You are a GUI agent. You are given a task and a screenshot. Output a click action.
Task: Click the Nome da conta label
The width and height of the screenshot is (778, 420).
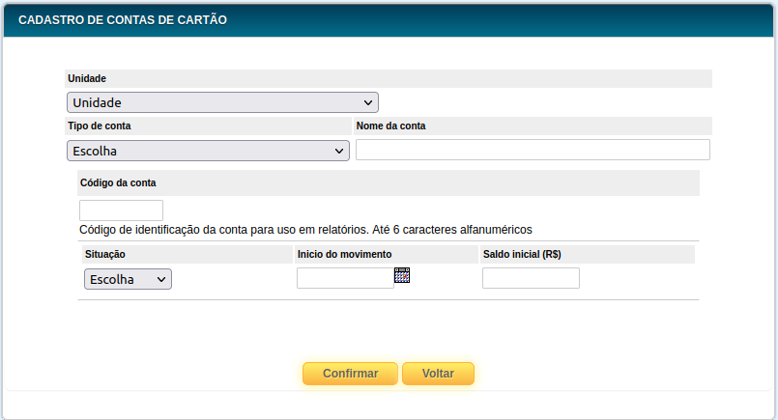click(x=390, y=126)
